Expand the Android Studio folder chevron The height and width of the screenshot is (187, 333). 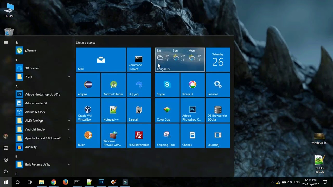tap(69, 129)
